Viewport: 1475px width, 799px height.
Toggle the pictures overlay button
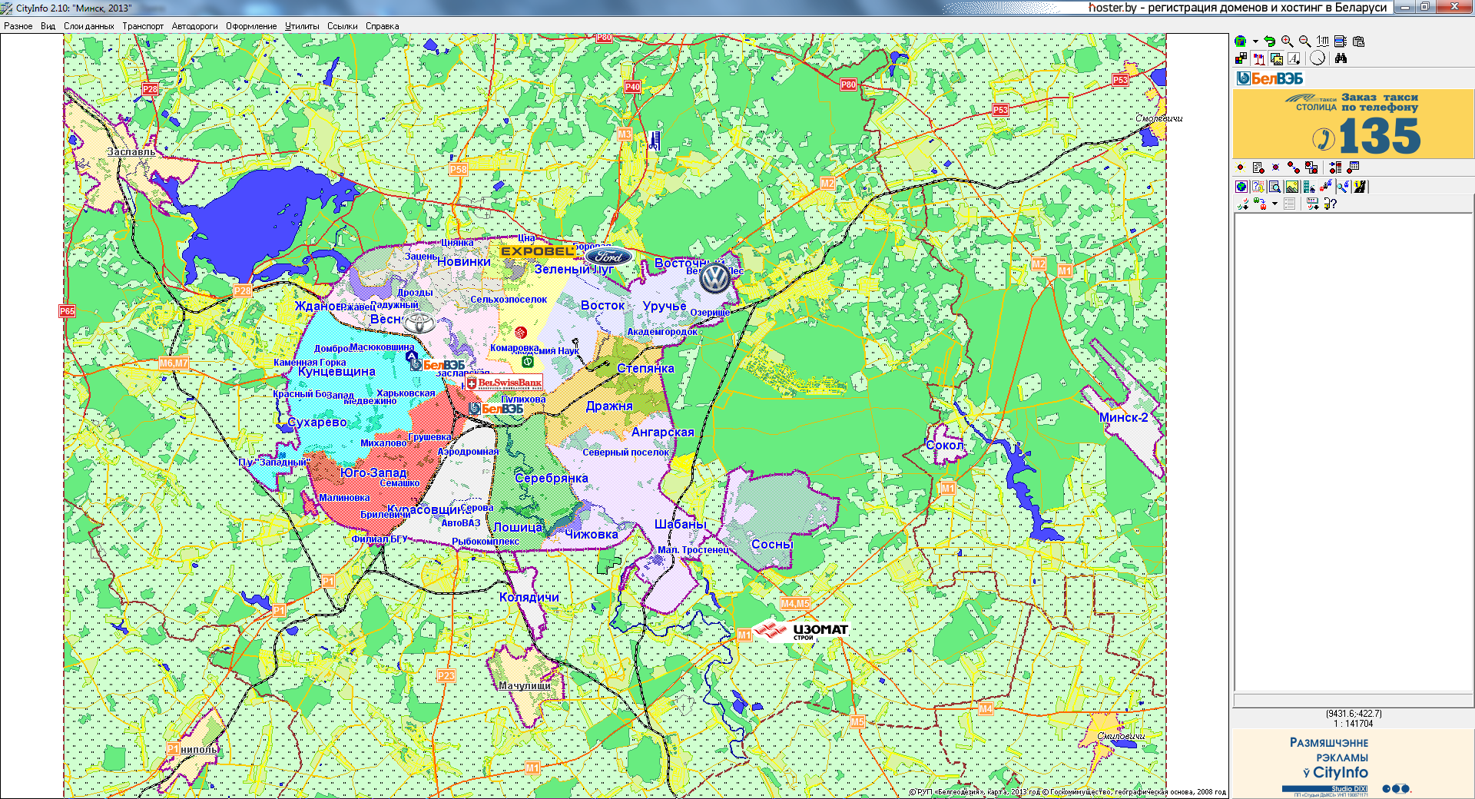(1277, 58)
